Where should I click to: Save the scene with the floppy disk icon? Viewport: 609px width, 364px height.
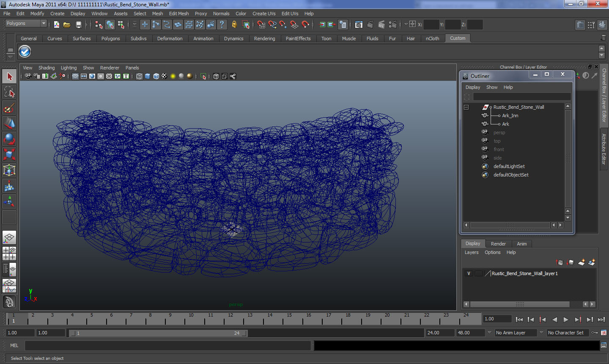[x=78, y=25]
